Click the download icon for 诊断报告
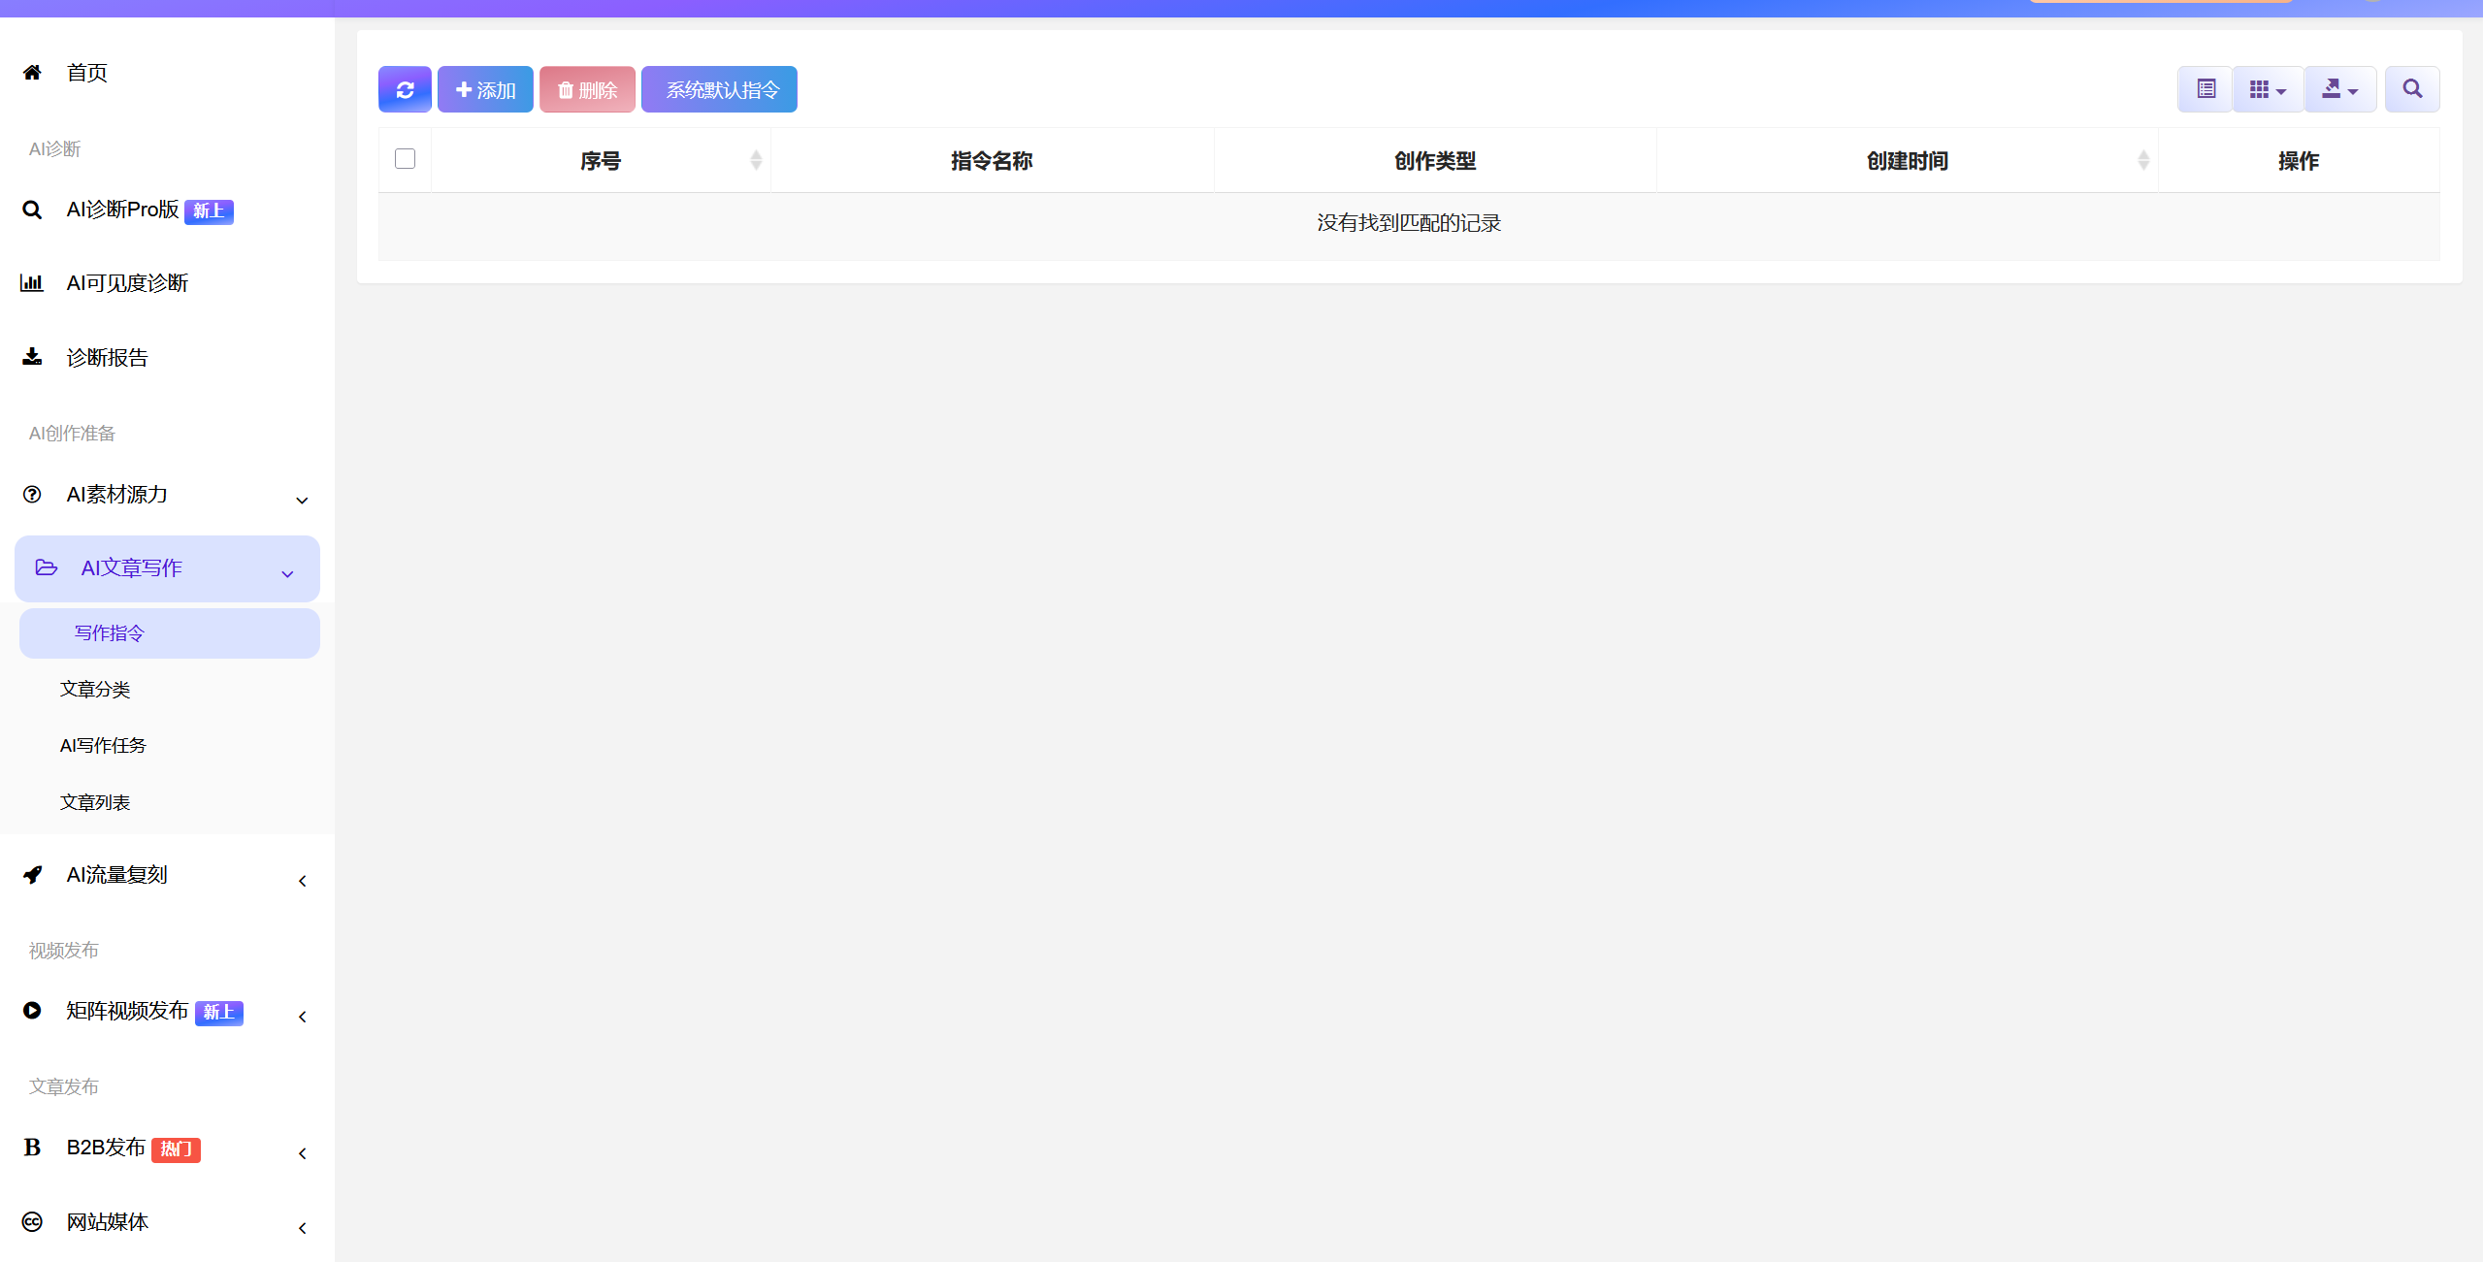This screenshot has height=1262, width=2483. (32, 357)
